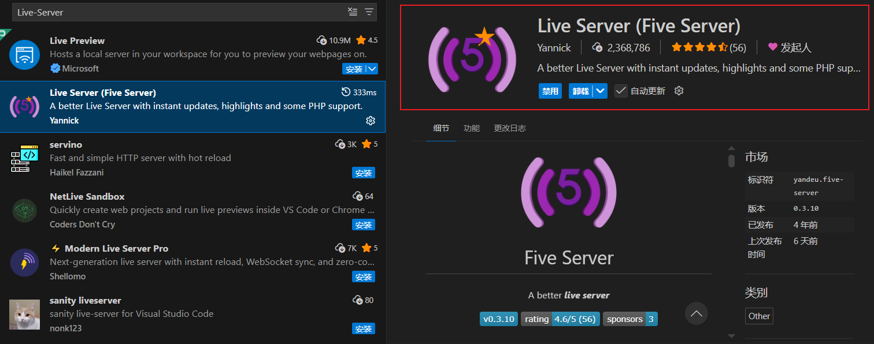Image resolution: width=874 pixels, height=344 pixels.
Task: Click the Coders Don't Cry publisher name
Action: (x=82, y=225)
